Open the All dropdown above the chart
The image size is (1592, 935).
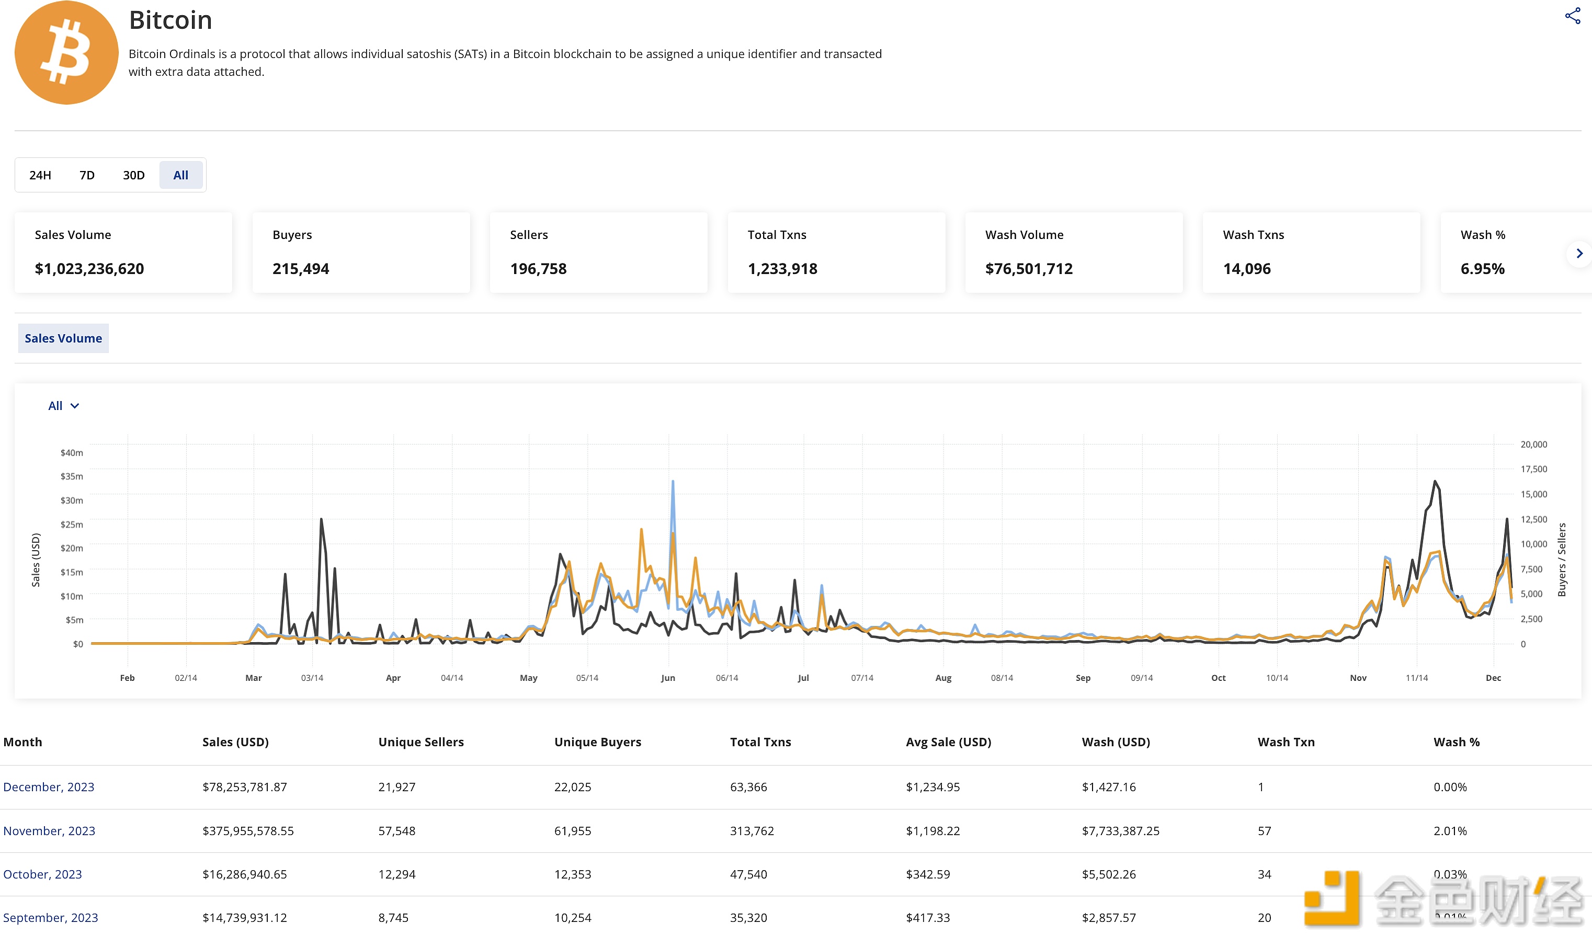click(63, 406)
